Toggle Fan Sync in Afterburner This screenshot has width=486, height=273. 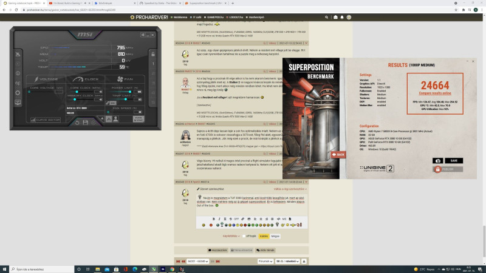[139, 119]
